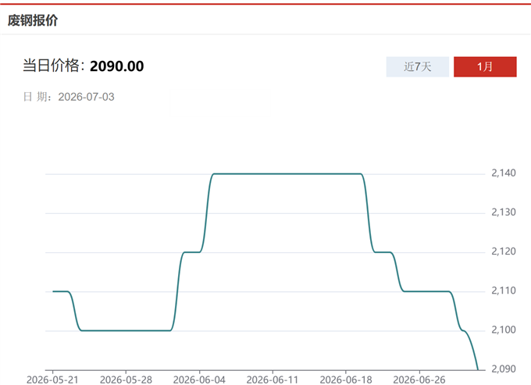Click the 2026-05-21 x-axis label

point(52,380)
